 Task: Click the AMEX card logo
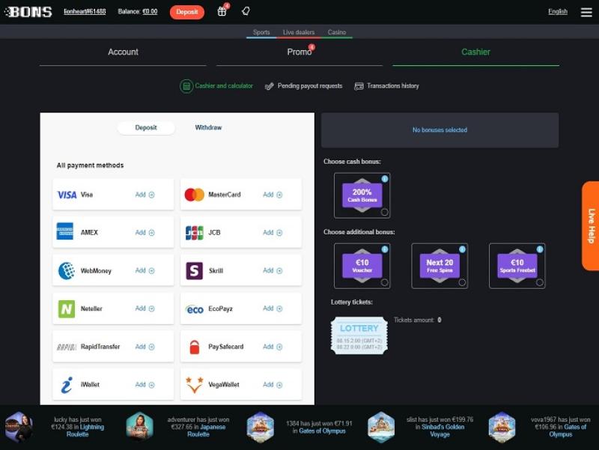(x=65, y=231)
